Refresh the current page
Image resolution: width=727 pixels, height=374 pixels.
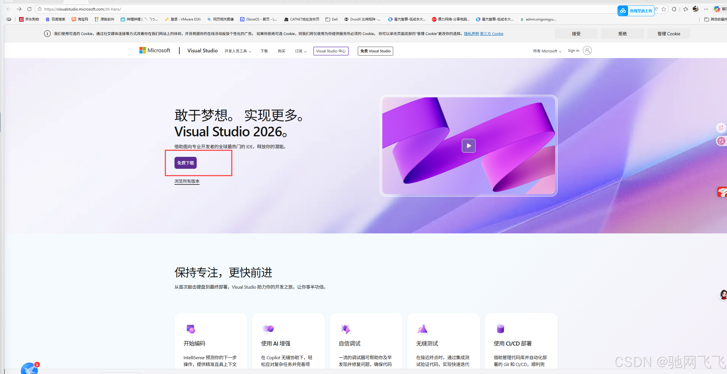(29, 9)
